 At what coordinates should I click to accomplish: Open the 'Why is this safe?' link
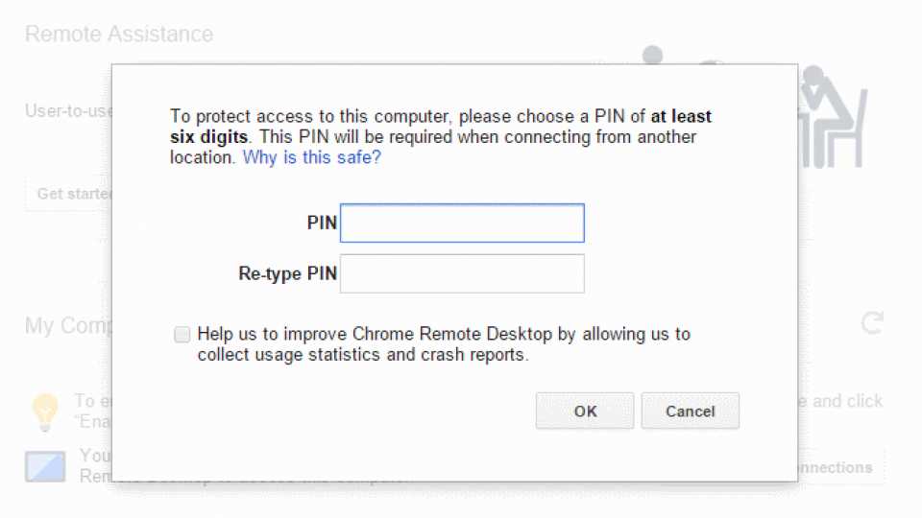point(311,157)
